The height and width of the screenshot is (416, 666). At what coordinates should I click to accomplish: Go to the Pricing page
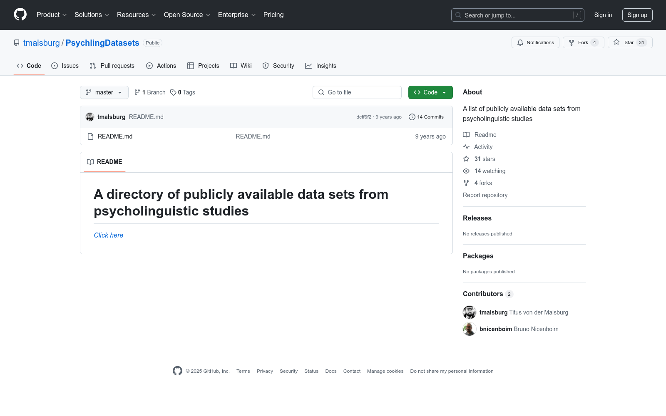pos(273,15)
